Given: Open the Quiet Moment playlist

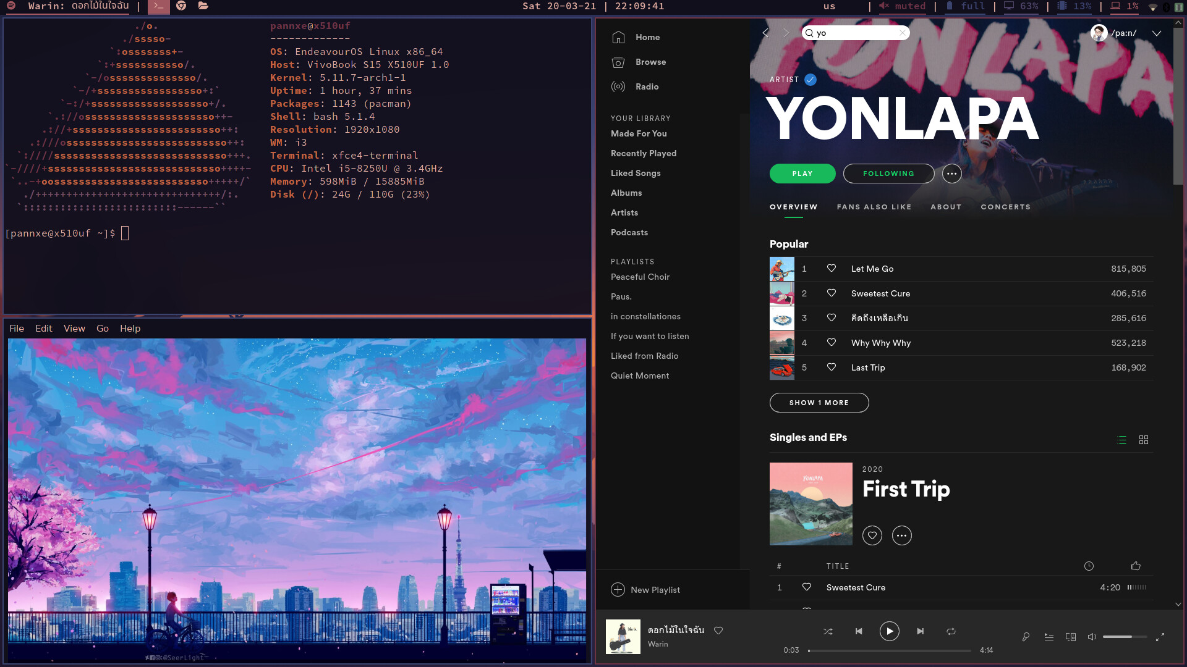Looking at the screenshot, I should pyautogui.click(x=640, y=375).
